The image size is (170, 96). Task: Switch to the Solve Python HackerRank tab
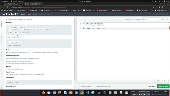pos(11,4)
